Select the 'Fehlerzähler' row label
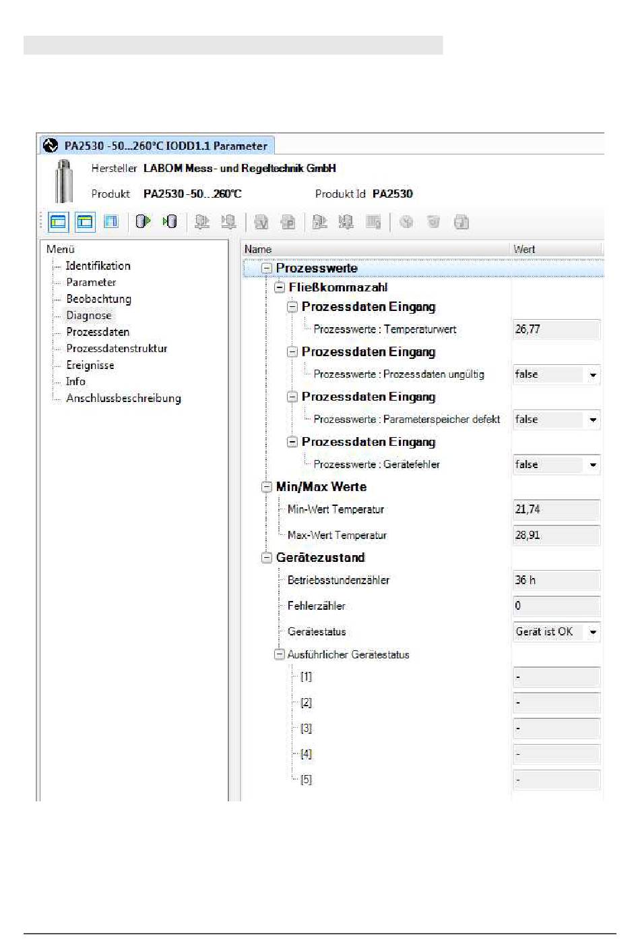This screenshot has width=640, height=943. [316, 606]
